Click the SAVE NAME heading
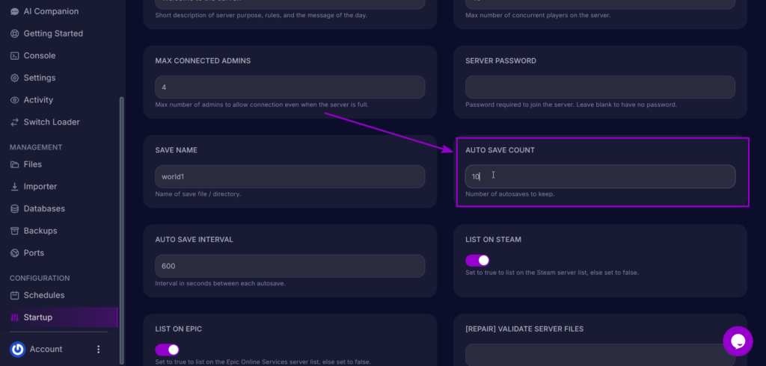Image resolution: width=766 pixels, height=366 pixels. [177, 150]
